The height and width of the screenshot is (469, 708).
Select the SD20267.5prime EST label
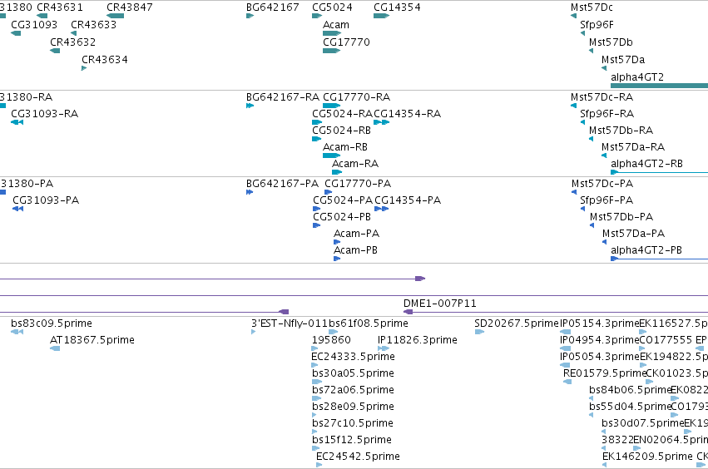click(x=517, y=323)
